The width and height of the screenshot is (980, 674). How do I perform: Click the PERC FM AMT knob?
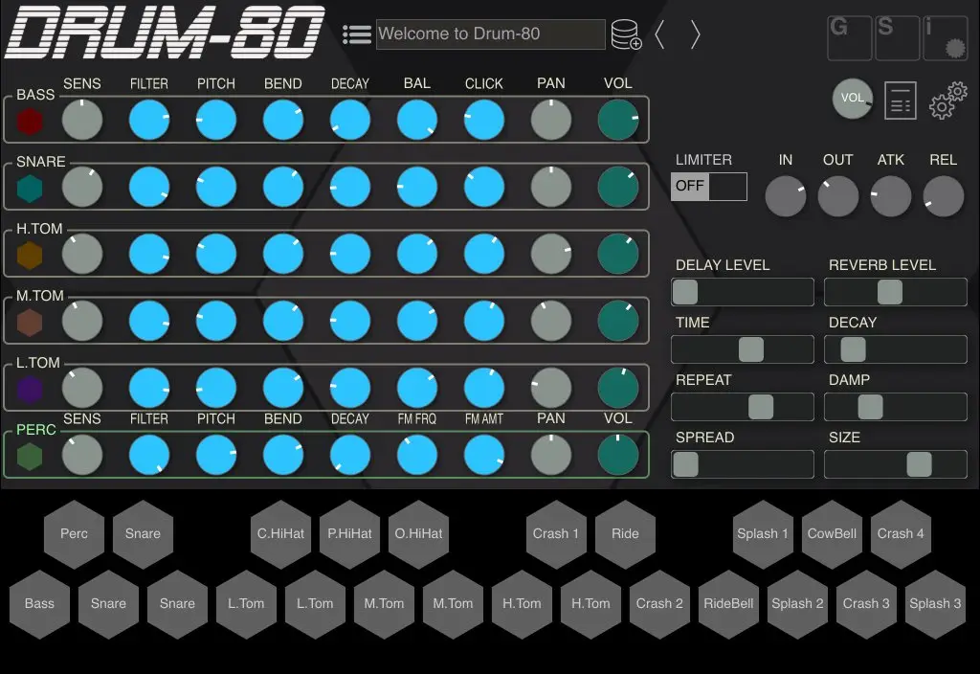coord(483,455)
